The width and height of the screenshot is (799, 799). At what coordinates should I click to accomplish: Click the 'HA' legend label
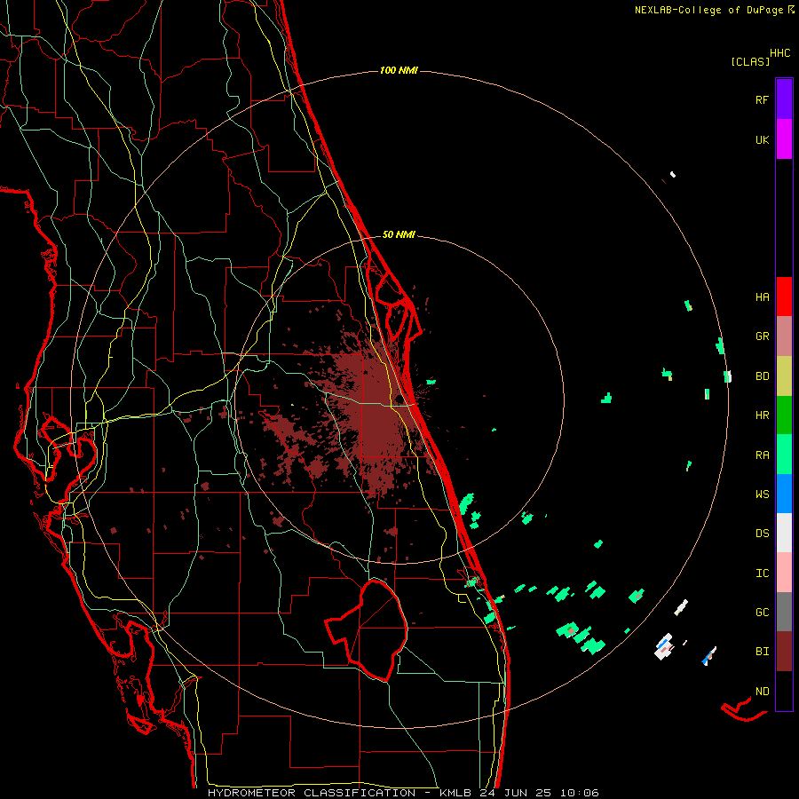tap(763, 297)
